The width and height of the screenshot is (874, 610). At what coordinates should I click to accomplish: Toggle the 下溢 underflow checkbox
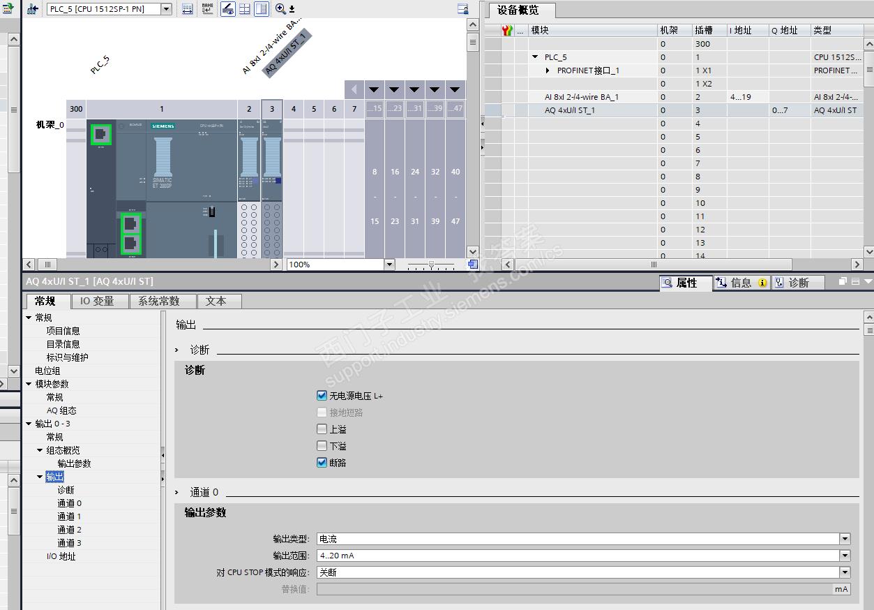[322, 446]
